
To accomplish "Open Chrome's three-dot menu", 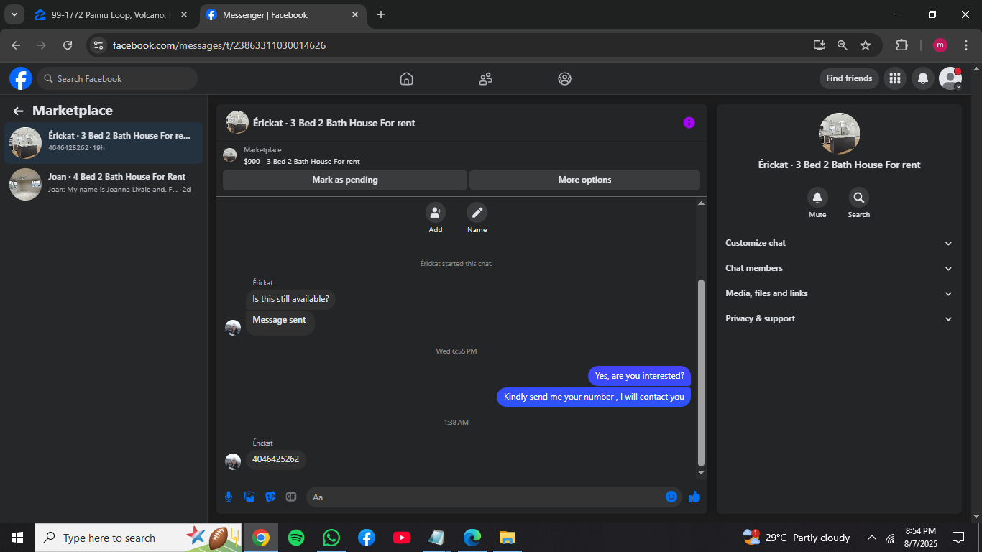I will tap(966, 45).
